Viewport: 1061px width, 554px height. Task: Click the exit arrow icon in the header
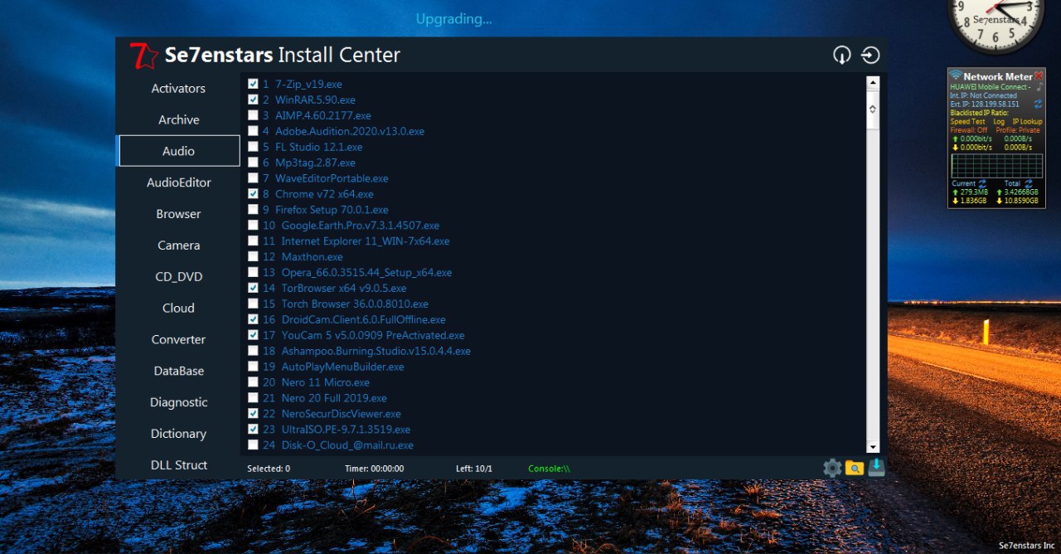coord(870,56)
